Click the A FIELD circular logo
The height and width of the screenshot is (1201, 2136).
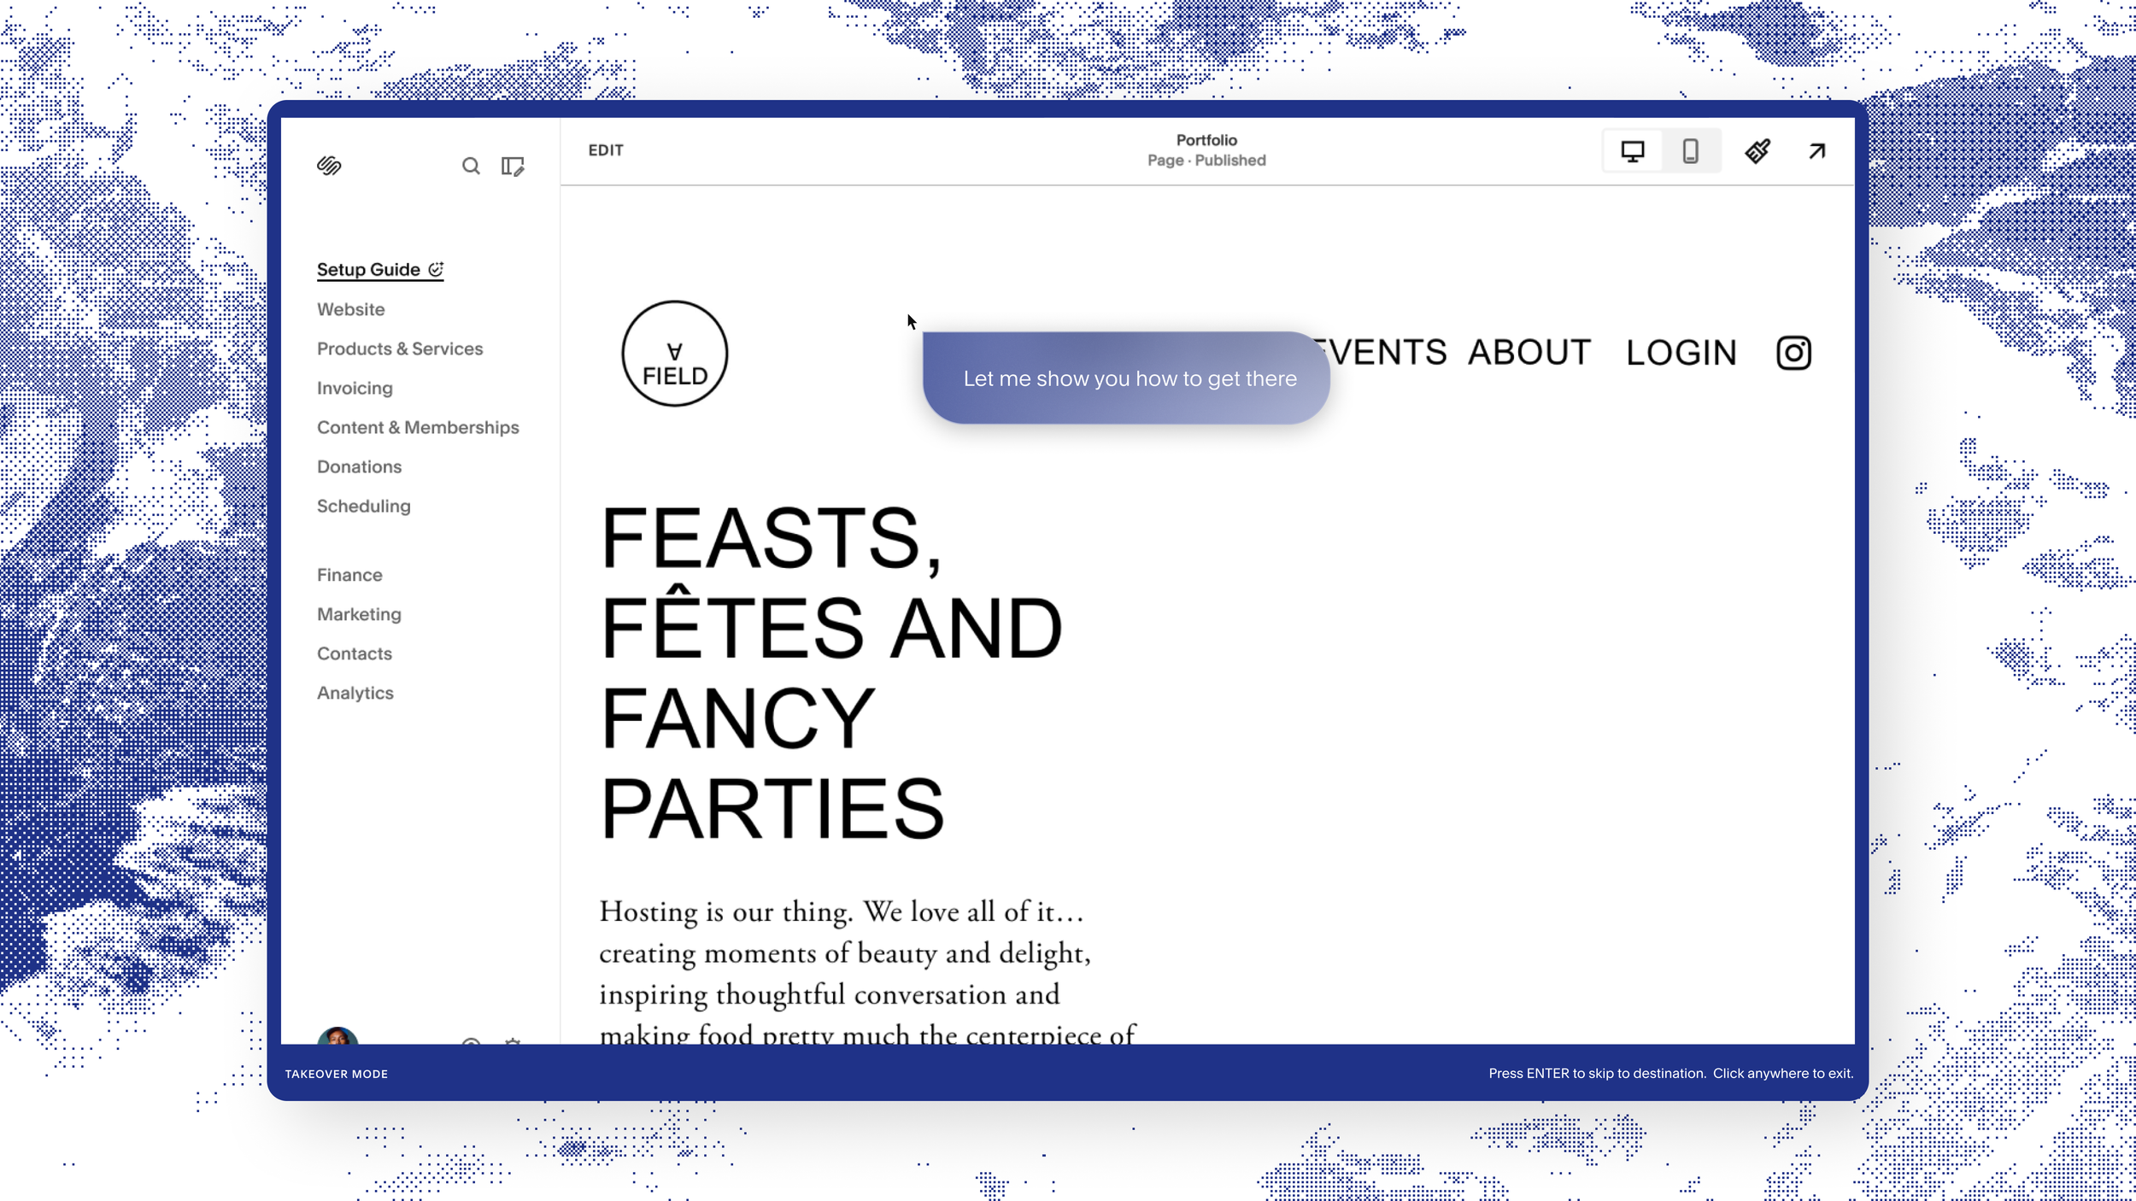click(x=674, y=353)
